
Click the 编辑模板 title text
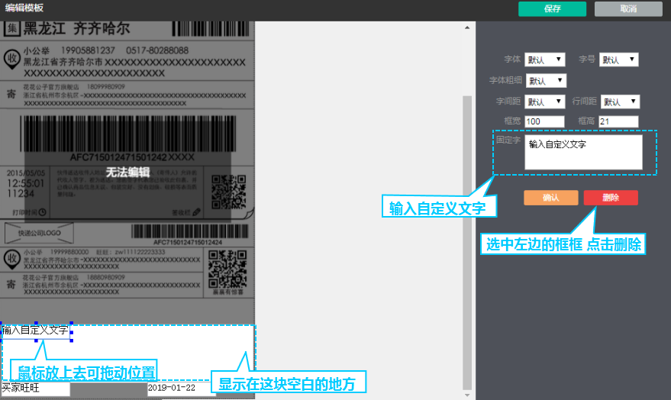pos(24,8)
